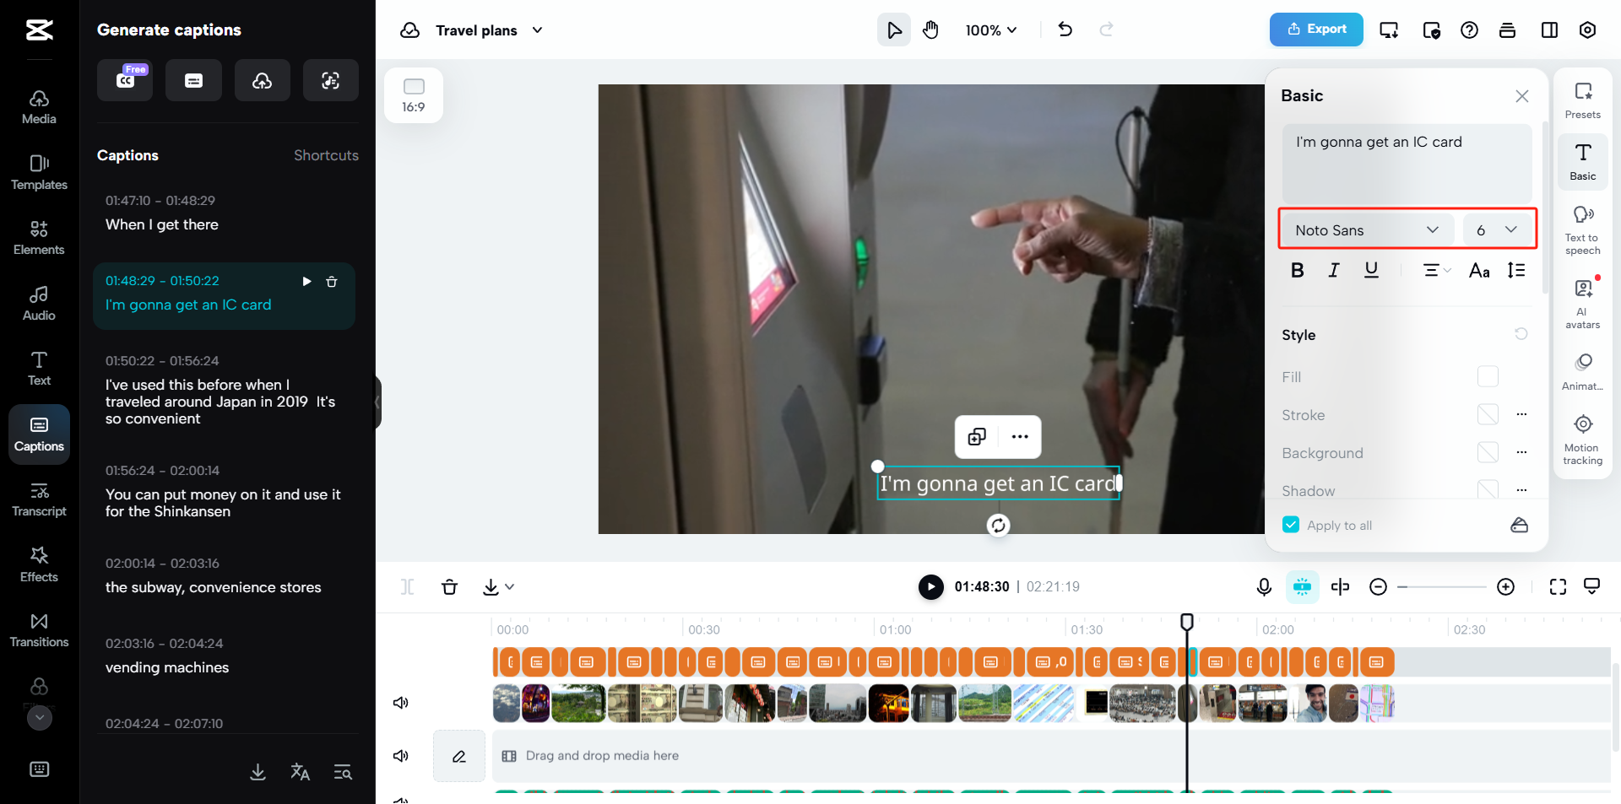Open the Media panel
Viewport: 1621px width, 804px height.
[39, 107]
